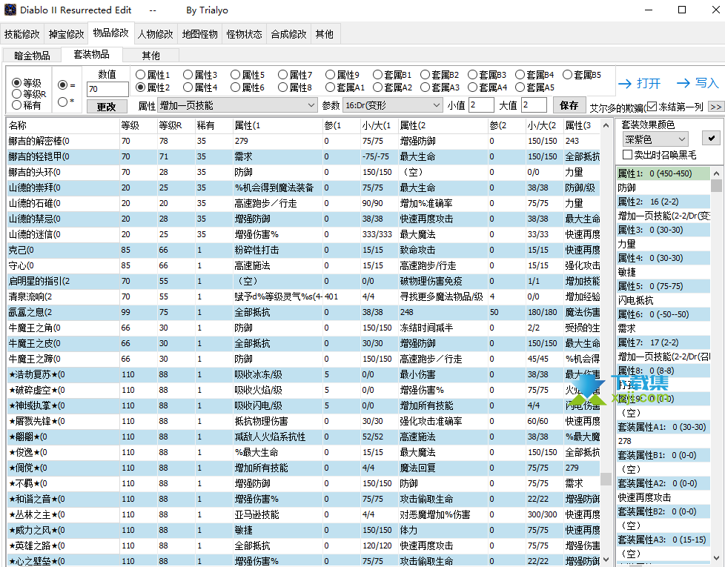The image size is (725, 567).
Task: Click the 等级R column header
Action: tap(176, 125)
